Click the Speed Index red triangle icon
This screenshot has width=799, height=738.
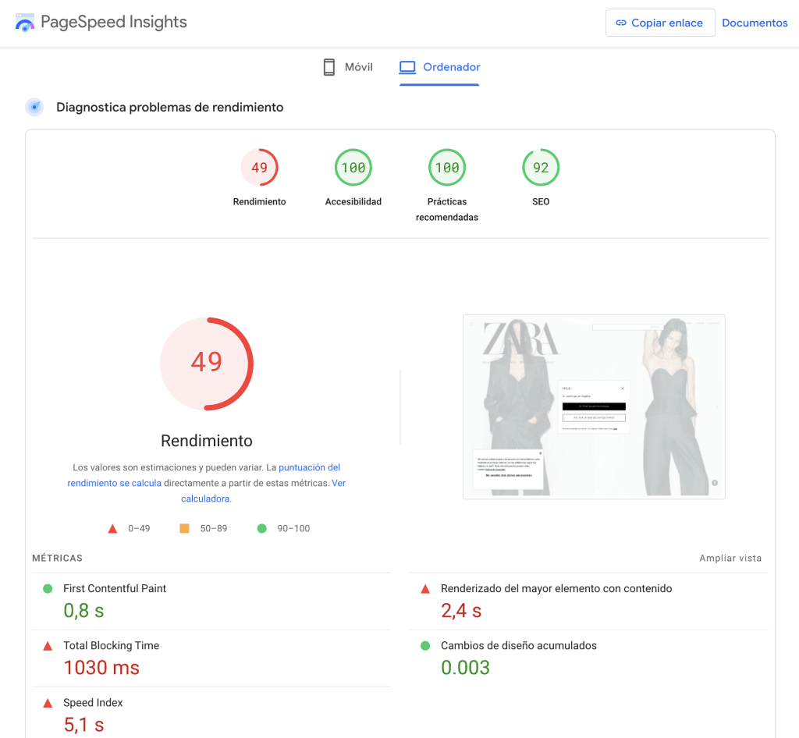(48, 703)
